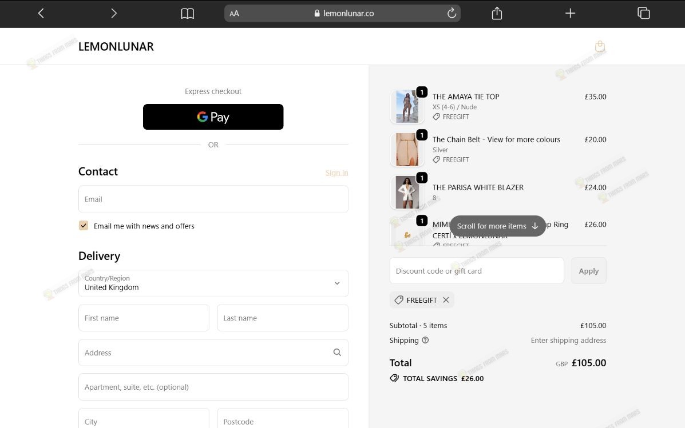685x428 pixels.
Task: Go back using the browser back arrow
Action: [41, 14]
